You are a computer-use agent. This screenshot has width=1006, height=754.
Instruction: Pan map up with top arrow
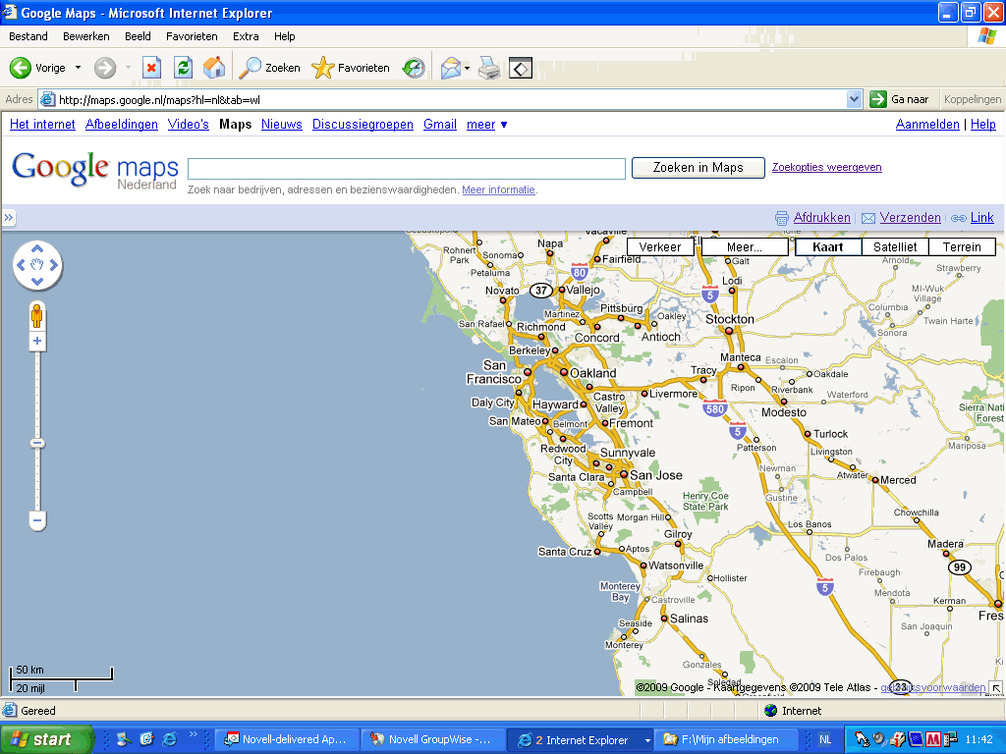pyautogui.click(x=37, y=248)
